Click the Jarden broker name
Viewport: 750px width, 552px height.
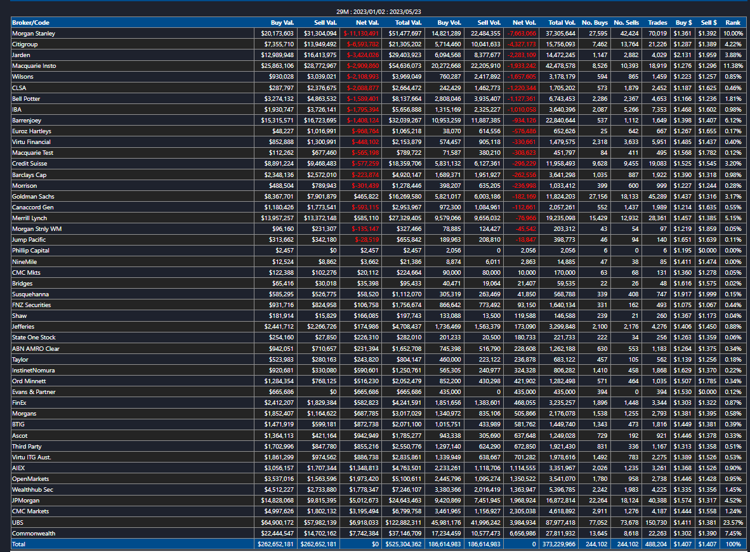point(21,55)
